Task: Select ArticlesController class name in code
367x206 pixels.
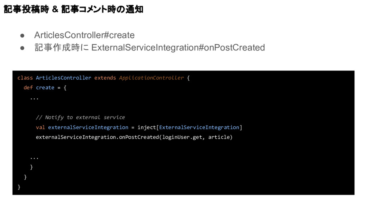Action: [63, 78]
